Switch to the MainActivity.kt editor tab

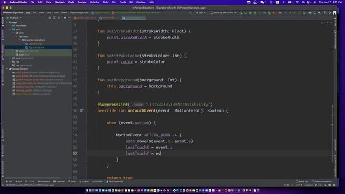click(x=109, y=18)
